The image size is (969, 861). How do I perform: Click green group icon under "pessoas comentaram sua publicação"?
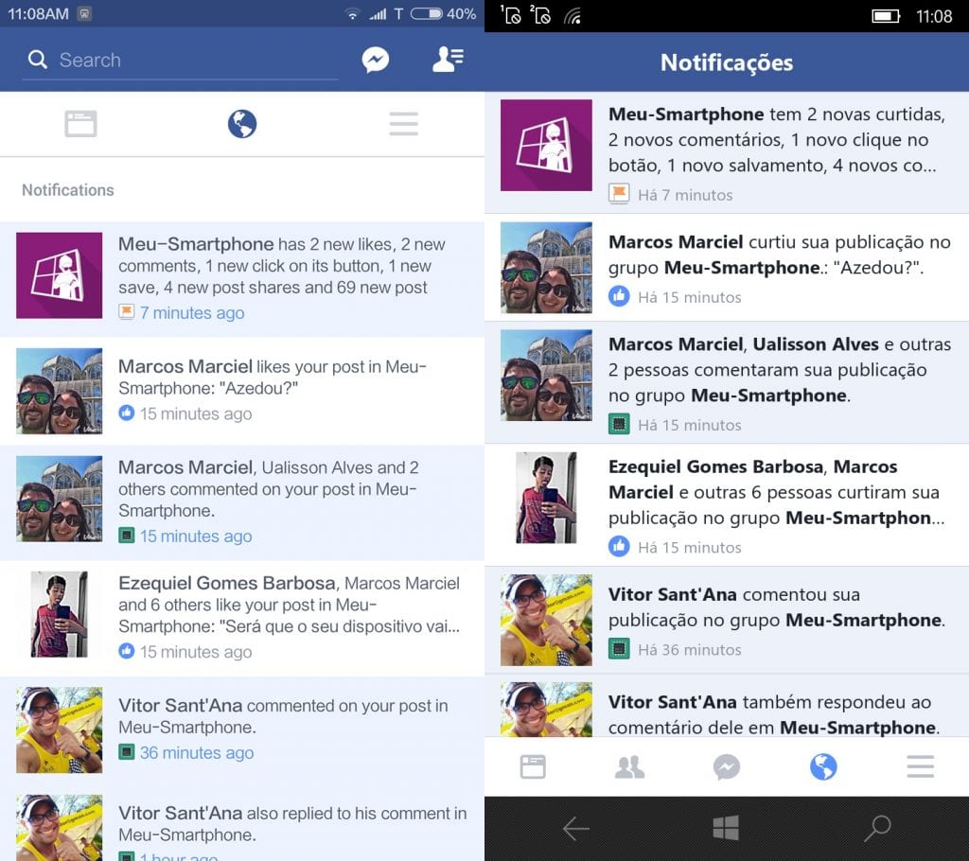coord(619,424)
